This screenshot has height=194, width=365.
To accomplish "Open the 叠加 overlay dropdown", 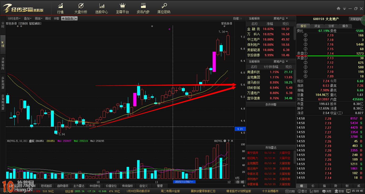I will point(28,19).
